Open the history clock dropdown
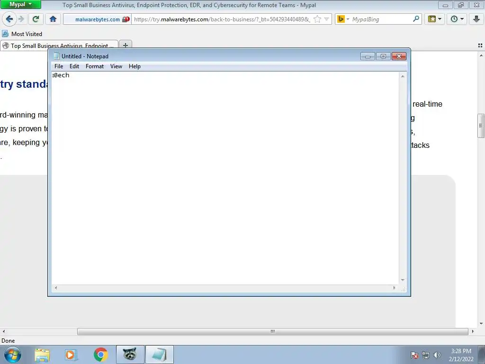Image resolution: width=485 pixels, height=364 pixels. click(x=457, y=19)
